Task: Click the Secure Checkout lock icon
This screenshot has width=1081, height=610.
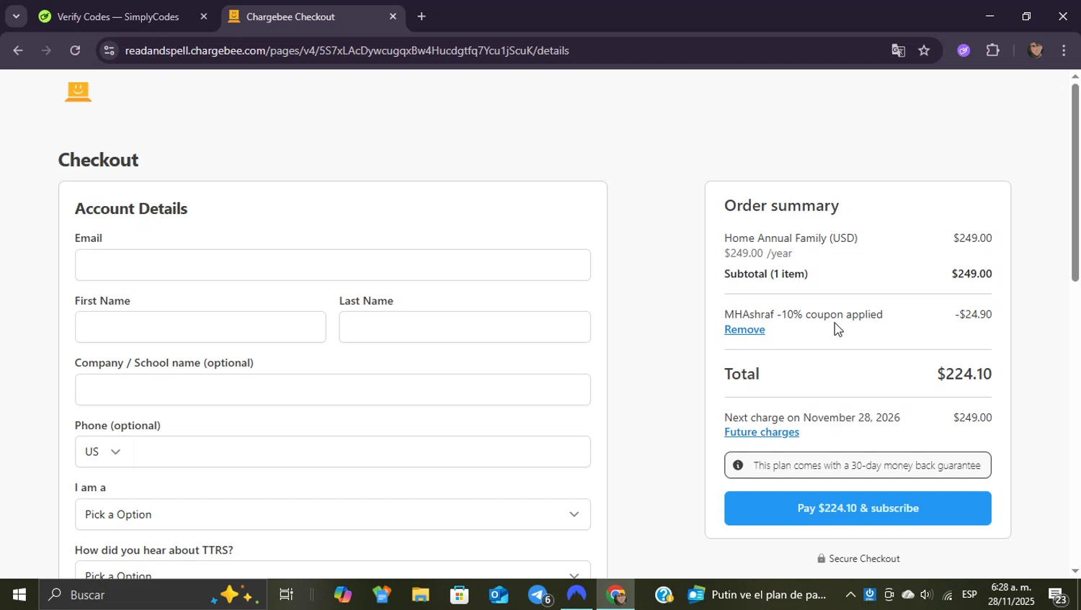Action: click(x=821, y=558)
